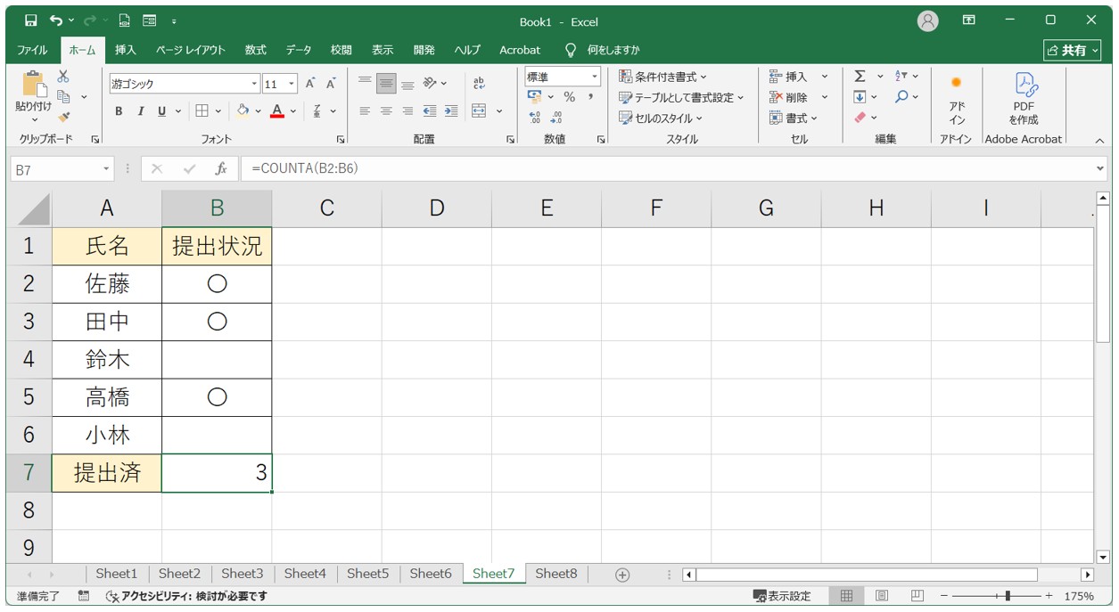Screen dimensions: 1119x612
Task: Switch to the Formulas (数式) tab
Action: [256, 50]
